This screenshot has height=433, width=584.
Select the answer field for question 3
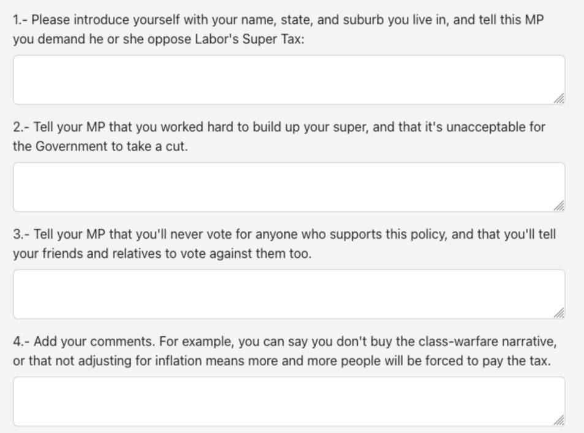point(288,294)
